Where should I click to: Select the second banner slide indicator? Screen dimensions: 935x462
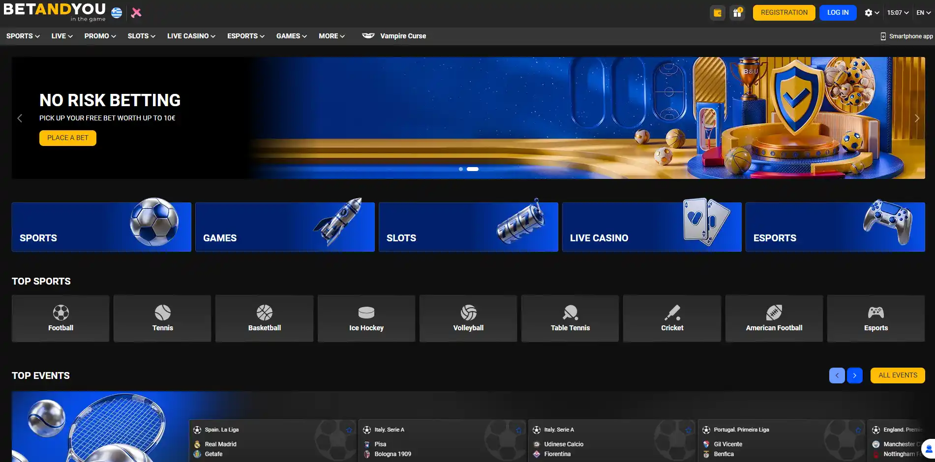tap(473, 169)
